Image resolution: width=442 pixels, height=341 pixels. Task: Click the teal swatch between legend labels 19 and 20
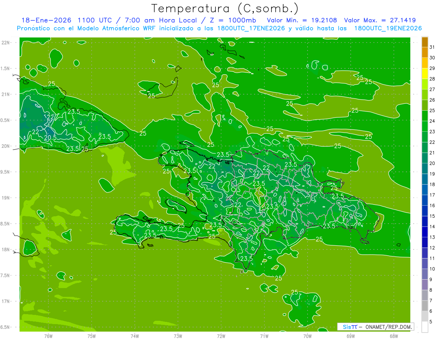point(425,168)
